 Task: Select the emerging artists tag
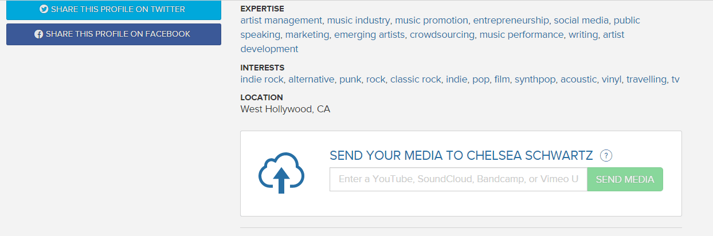[370, 35]
